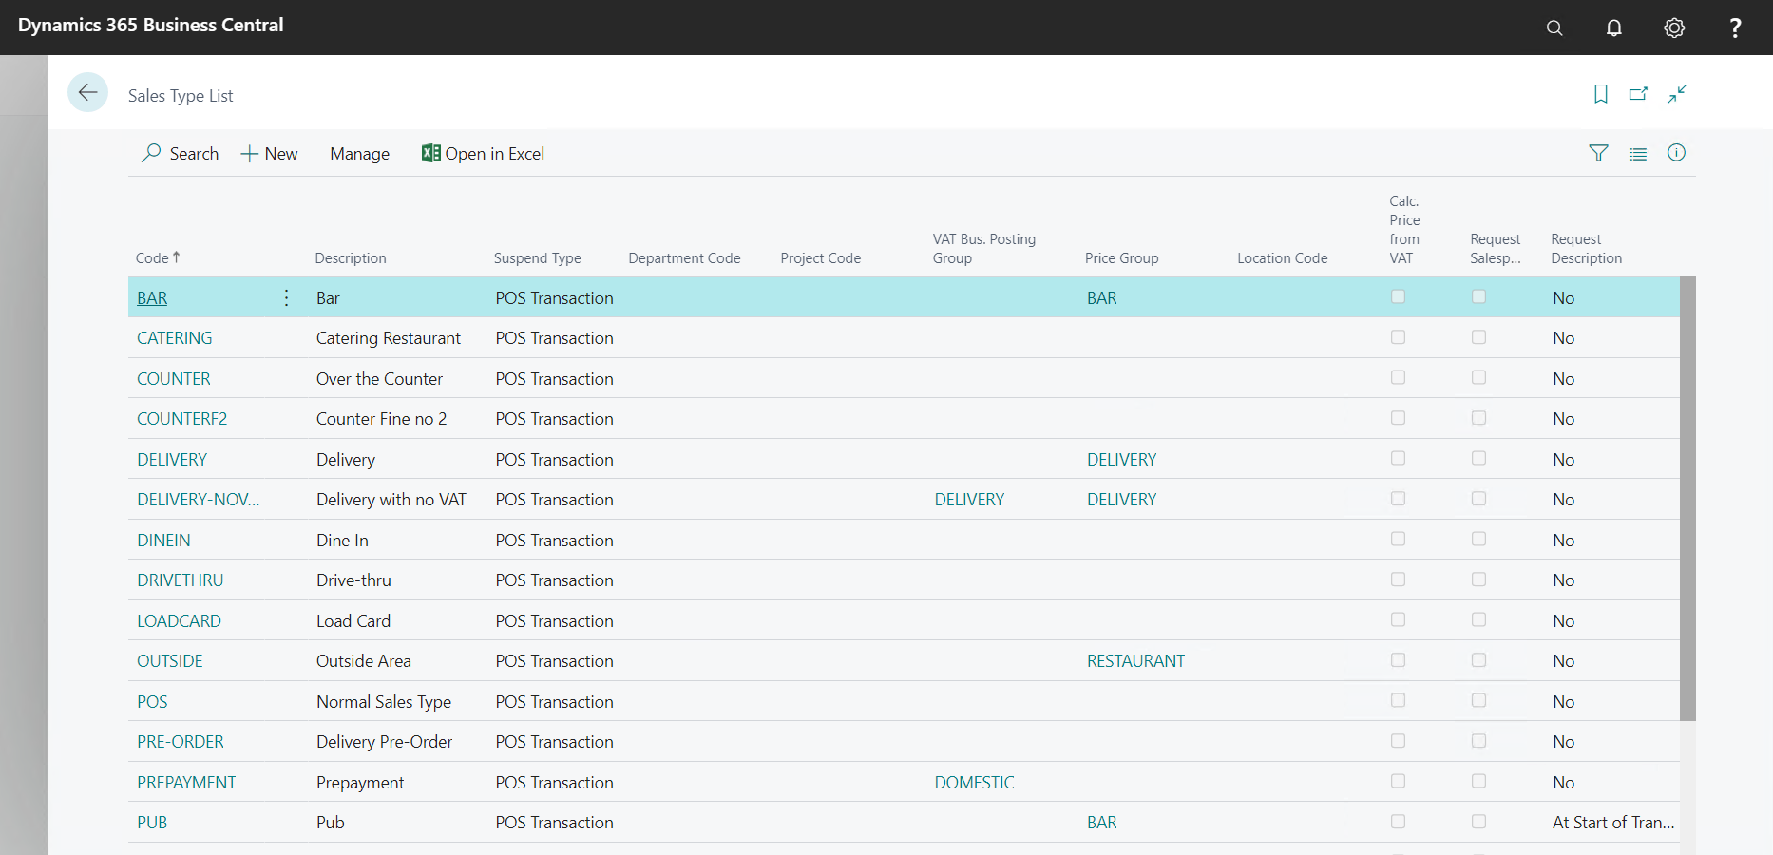
Task: Click Dynamics 365 Business Central title
Action: 150,26
